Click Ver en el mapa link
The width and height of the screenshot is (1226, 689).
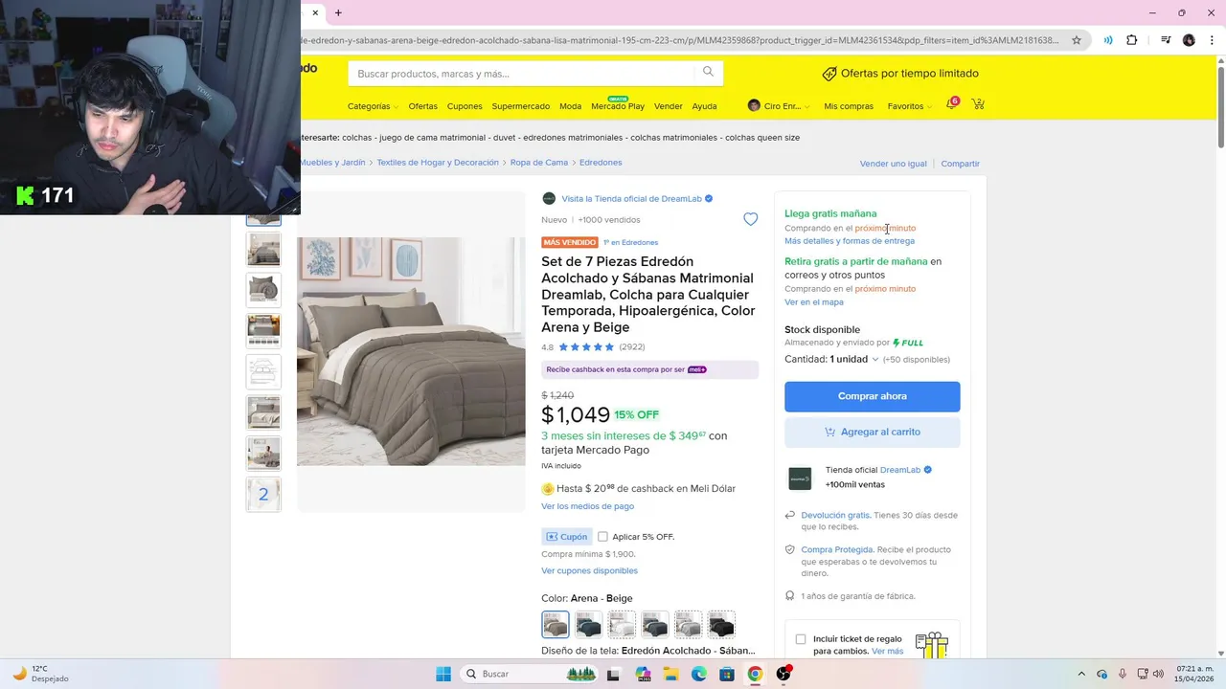pos(814,302)
